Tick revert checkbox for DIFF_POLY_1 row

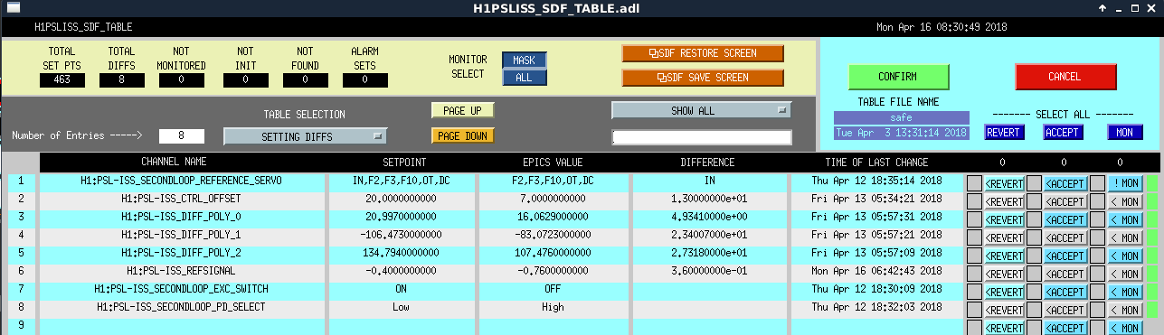[974, 237]
